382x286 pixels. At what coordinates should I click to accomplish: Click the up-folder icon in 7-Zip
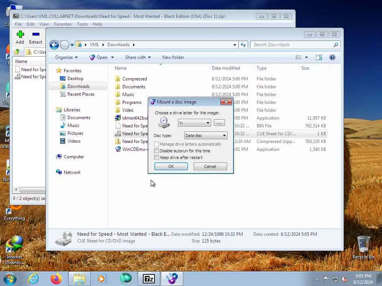(17, 51)
